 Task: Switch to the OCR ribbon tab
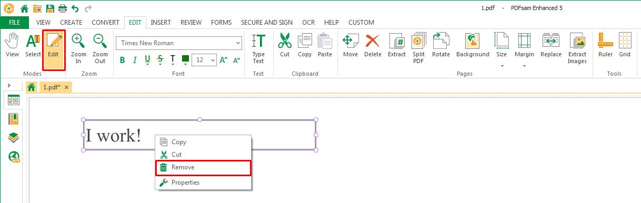[308, 23]
